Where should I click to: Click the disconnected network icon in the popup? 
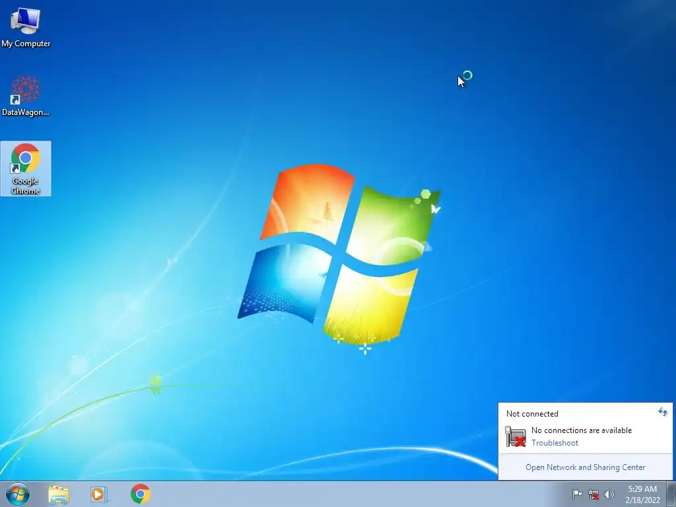tap(516, 436)
